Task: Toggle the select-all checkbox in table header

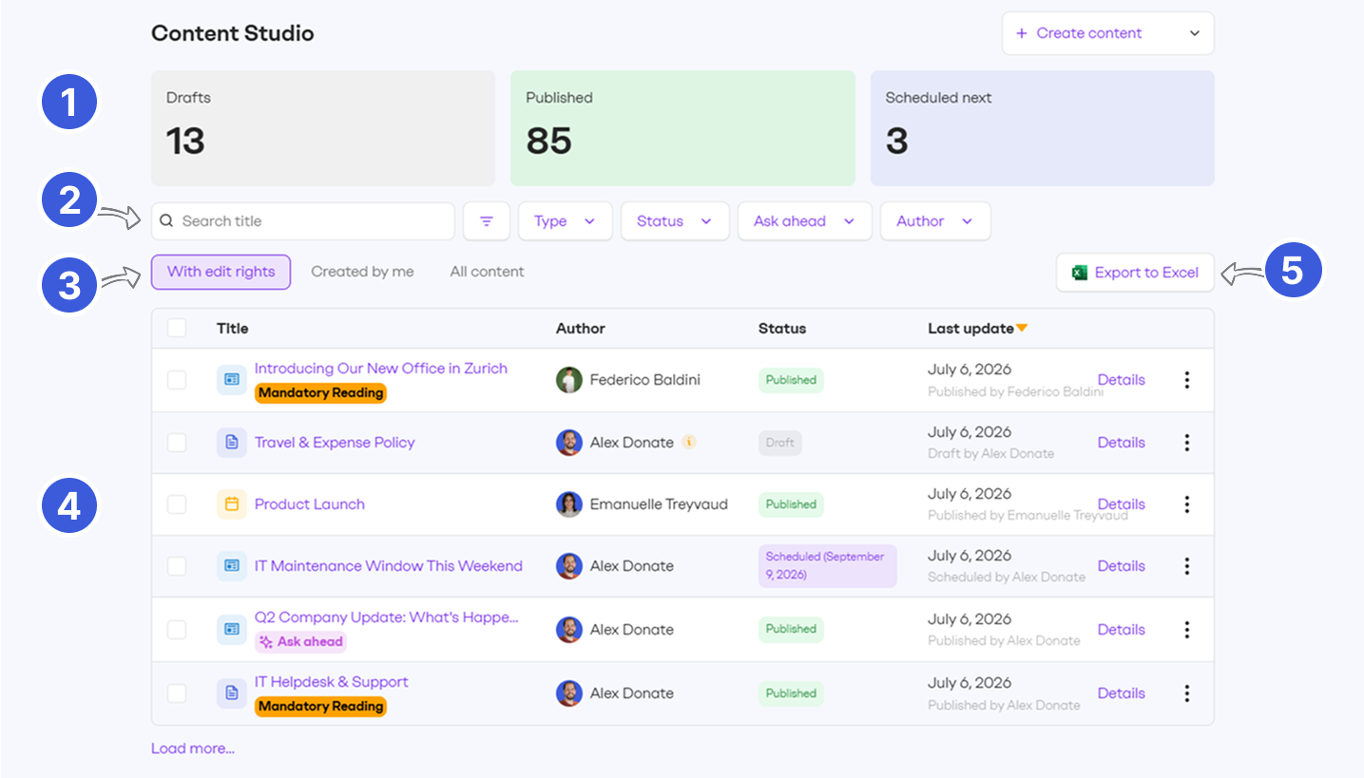Action: 177,328
